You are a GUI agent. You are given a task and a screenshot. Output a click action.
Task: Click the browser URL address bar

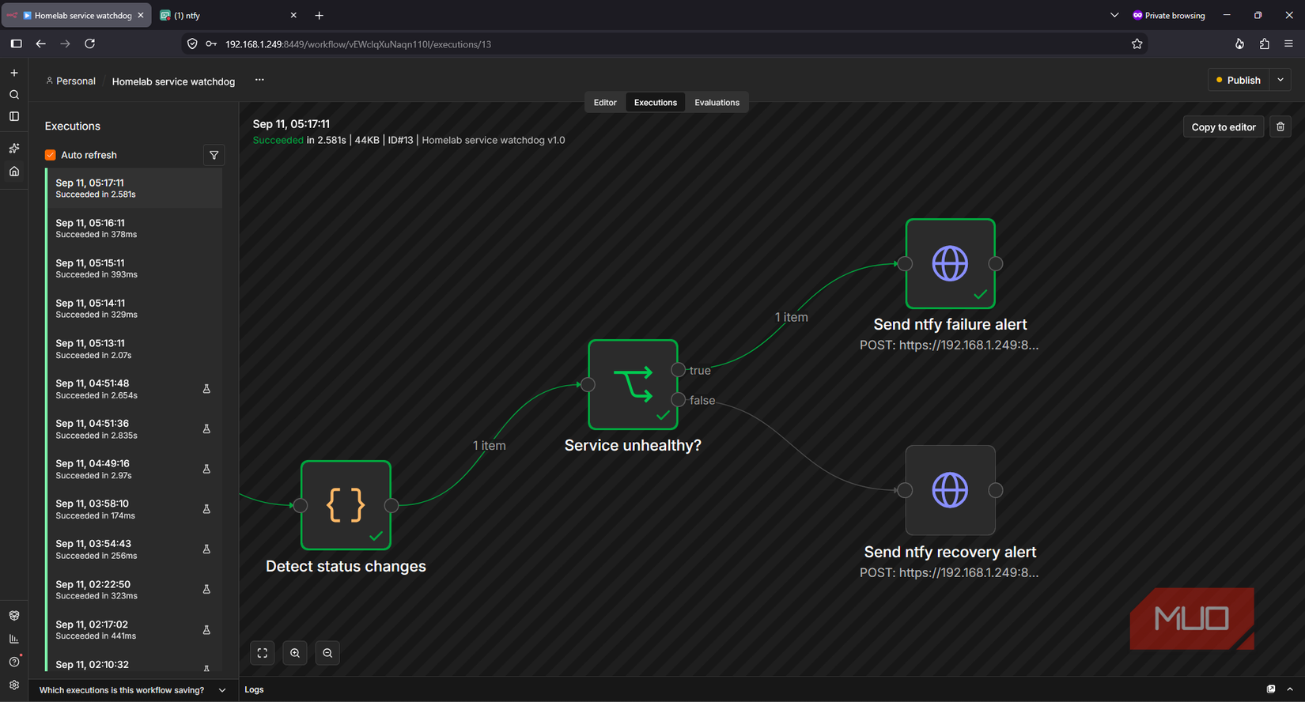[664, 44]
